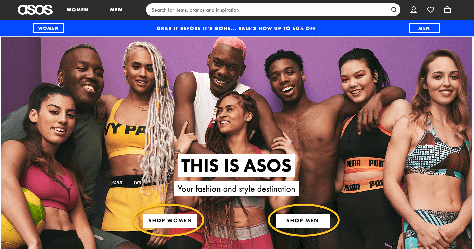Select WOMEN in the top navigation bar
Screen dimensions: 474x249
(77, 10)
